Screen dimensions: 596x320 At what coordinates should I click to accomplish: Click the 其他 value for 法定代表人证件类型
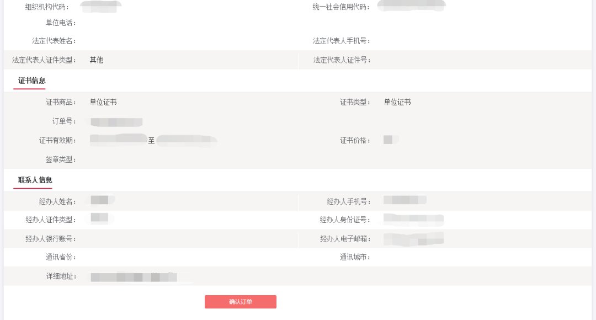click(97, 60)
